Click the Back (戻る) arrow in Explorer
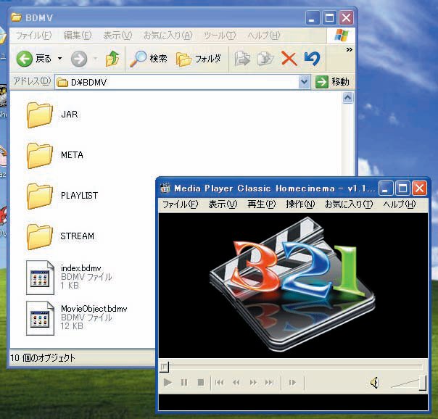The image size is (438, 419). tap(25, 59)
